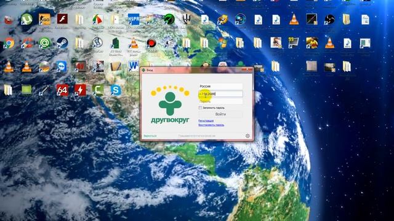This screenshot has height=221, width=394.
Task: Open the blue HSPA modem shortcut
Action: tap(134, 19)
